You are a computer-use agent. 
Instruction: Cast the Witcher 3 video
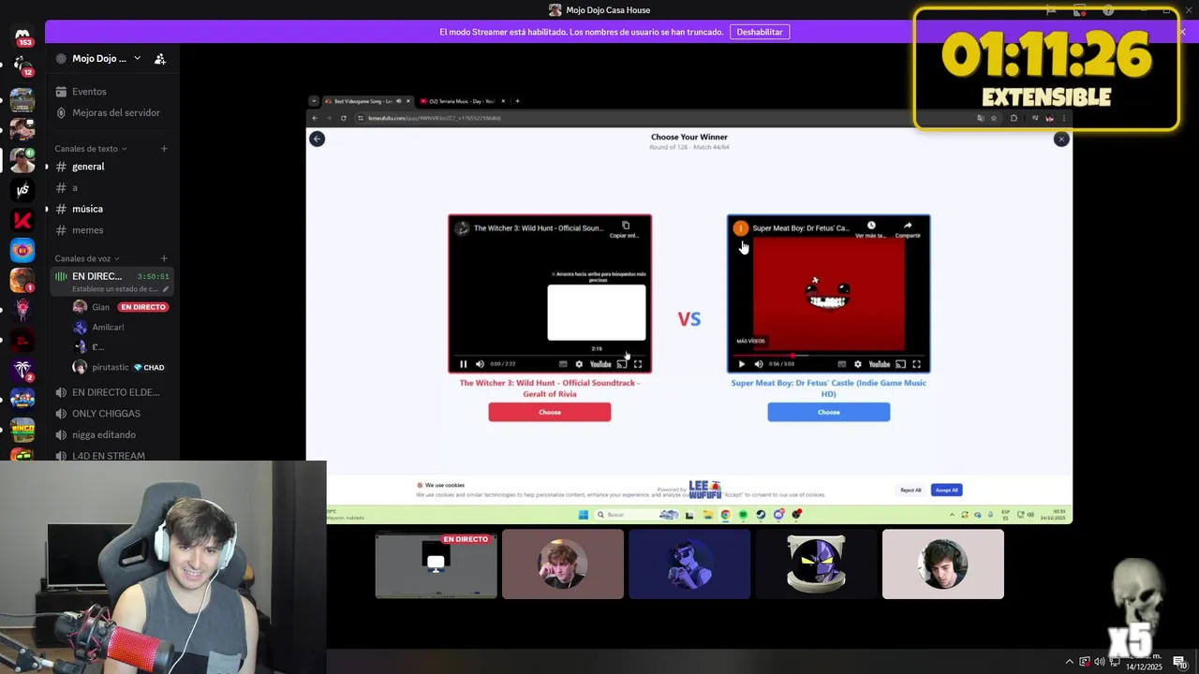coord(621,364)
